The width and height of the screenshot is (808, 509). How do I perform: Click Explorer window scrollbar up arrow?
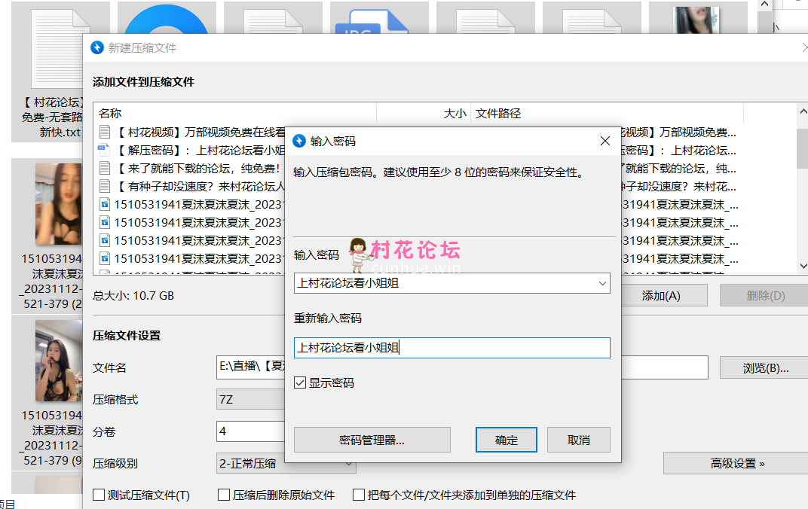coord(765,5)
